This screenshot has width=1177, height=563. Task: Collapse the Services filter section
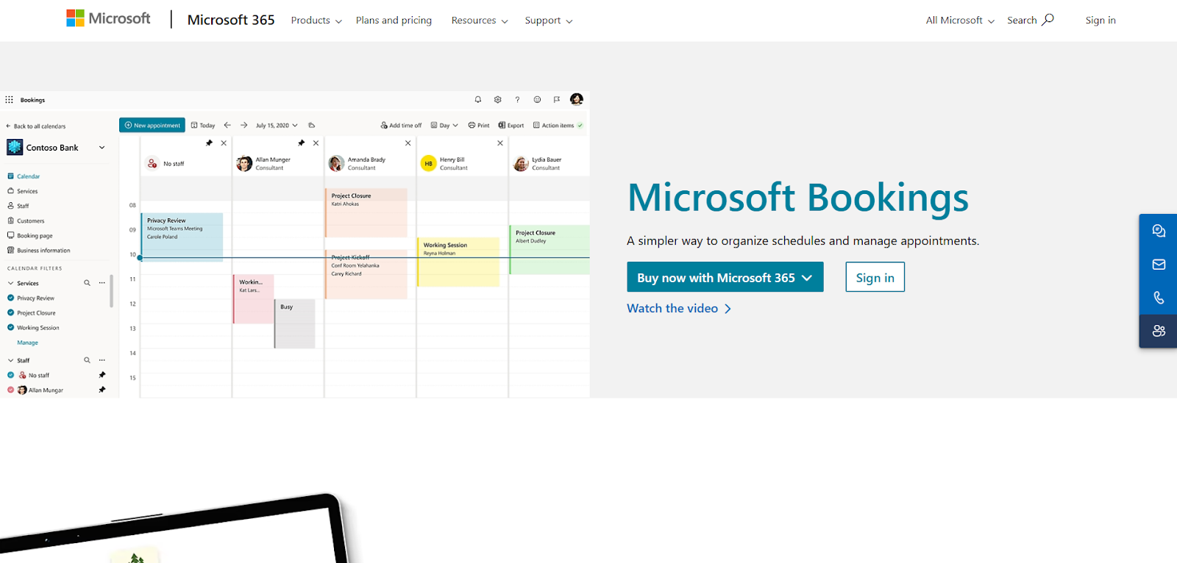pyautogui.click(x=11, y=283)
